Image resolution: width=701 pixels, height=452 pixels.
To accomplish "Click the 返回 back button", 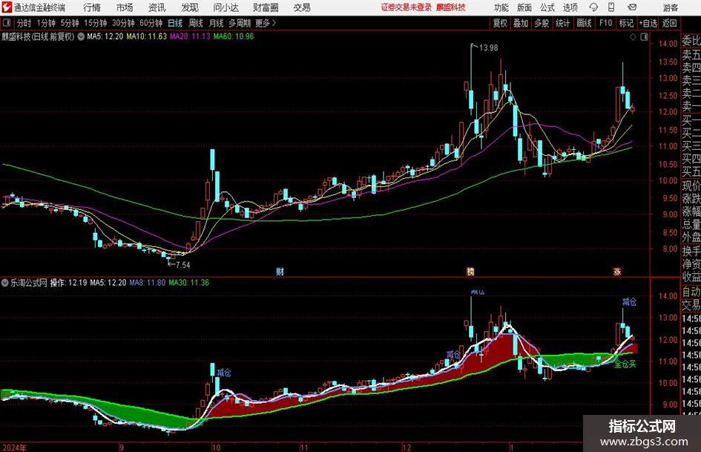I will pos(669,23).
